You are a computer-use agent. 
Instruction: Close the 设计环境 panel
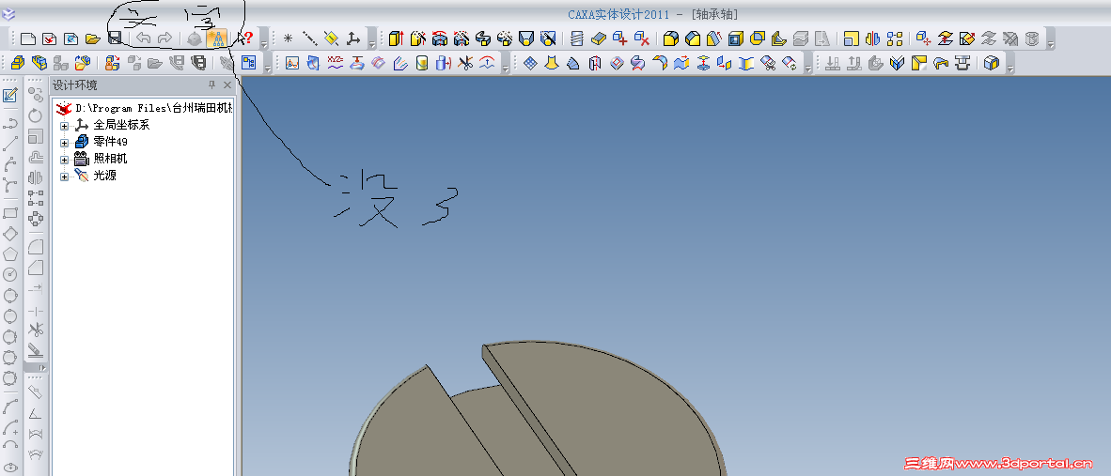[x=227, y=84]
